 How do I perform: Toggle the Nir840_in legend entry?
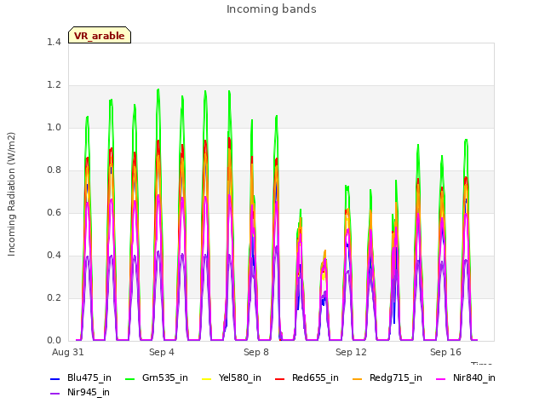[x=466, y=377]
